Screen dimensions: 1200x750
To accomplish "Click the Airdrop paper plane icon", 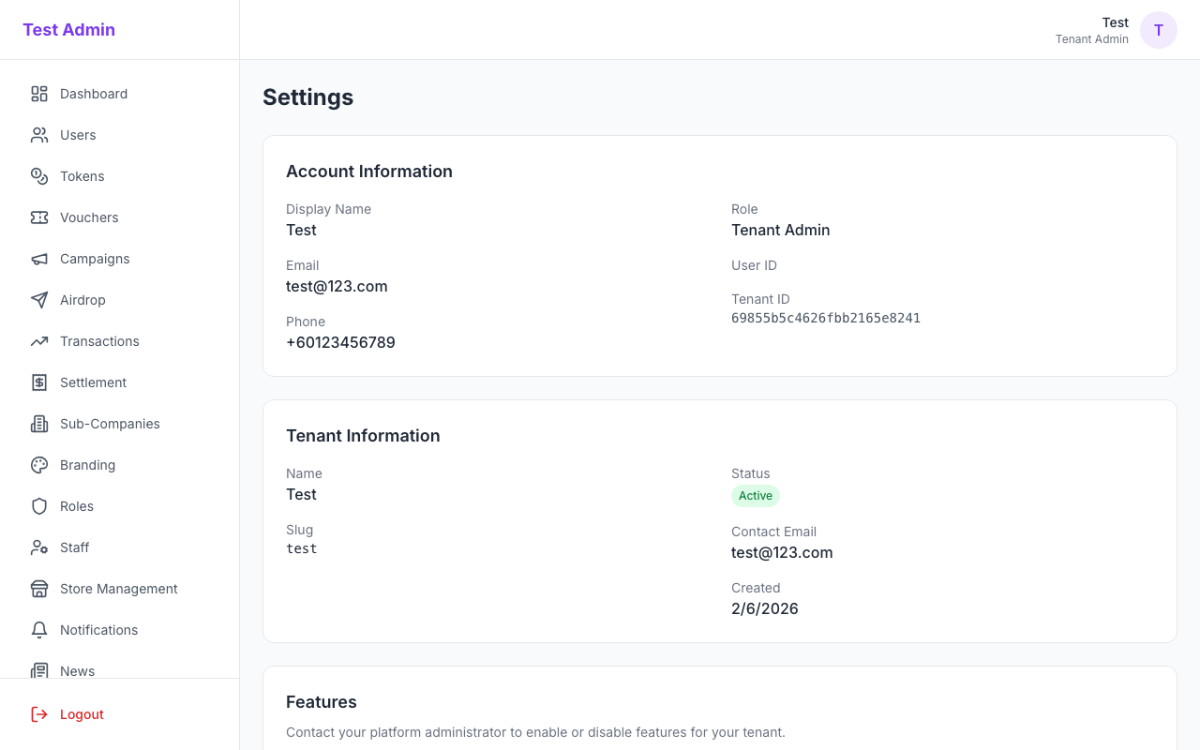I will pos(39,300).
